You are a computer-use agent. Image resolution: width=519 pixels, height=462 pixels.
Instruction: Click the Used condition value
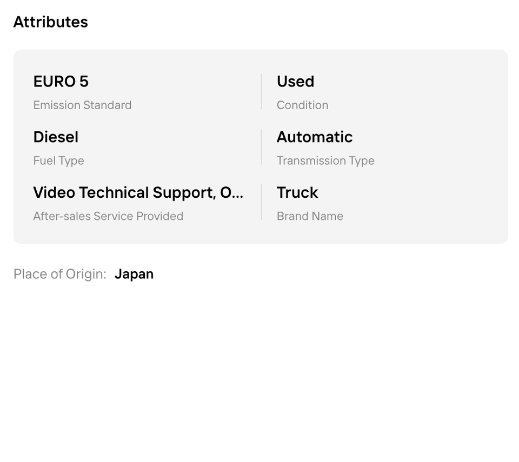pos(295,82)
